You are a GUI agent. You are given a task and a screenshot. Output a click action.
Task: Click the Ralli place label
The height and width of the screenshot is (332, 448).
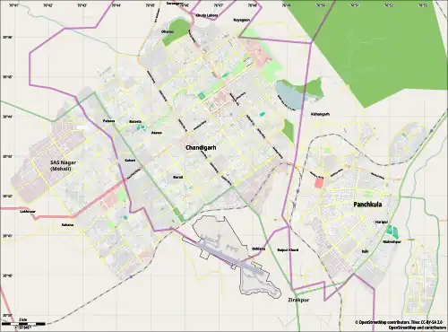coord(365,252)
